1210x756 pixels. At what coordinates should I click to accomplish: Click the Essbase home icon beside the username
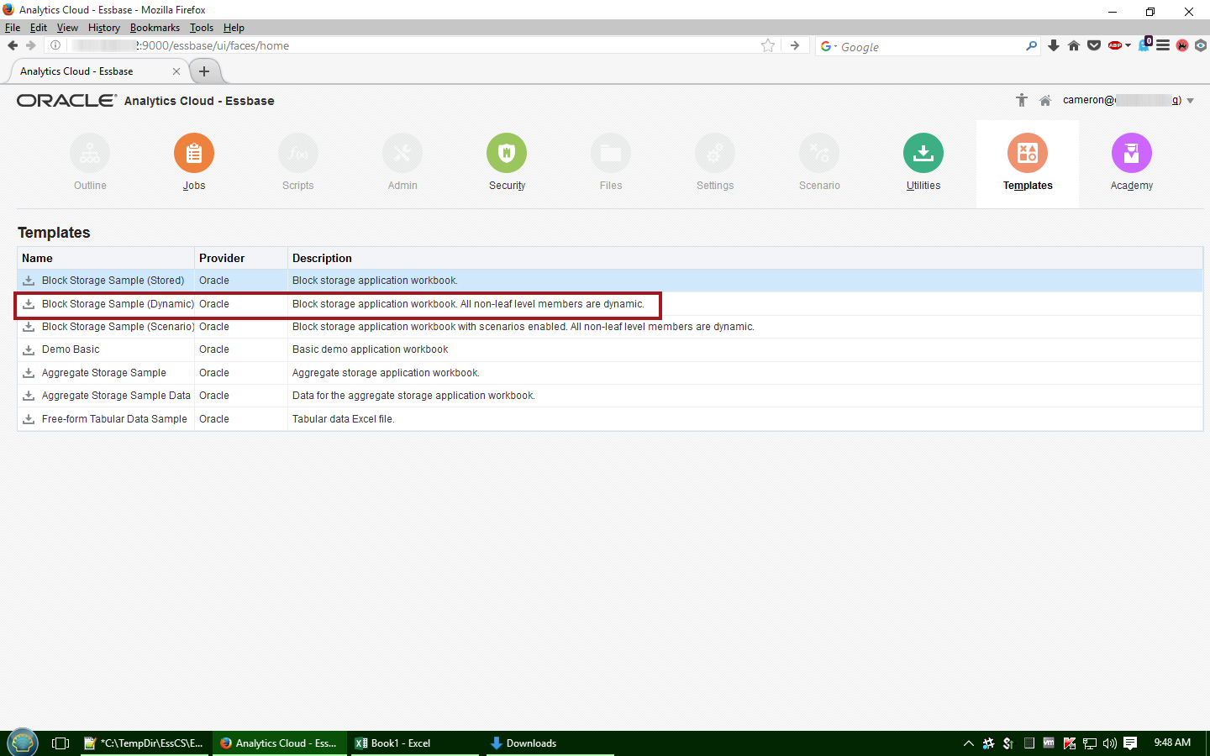coord(1045,101)
